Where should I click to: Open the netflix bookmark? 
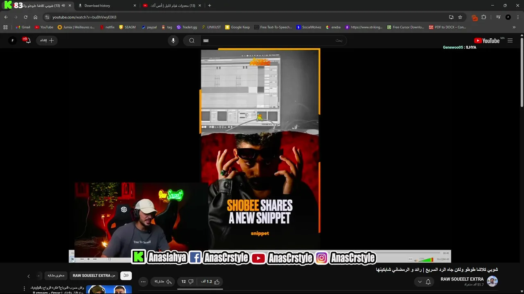click(107, 27)
